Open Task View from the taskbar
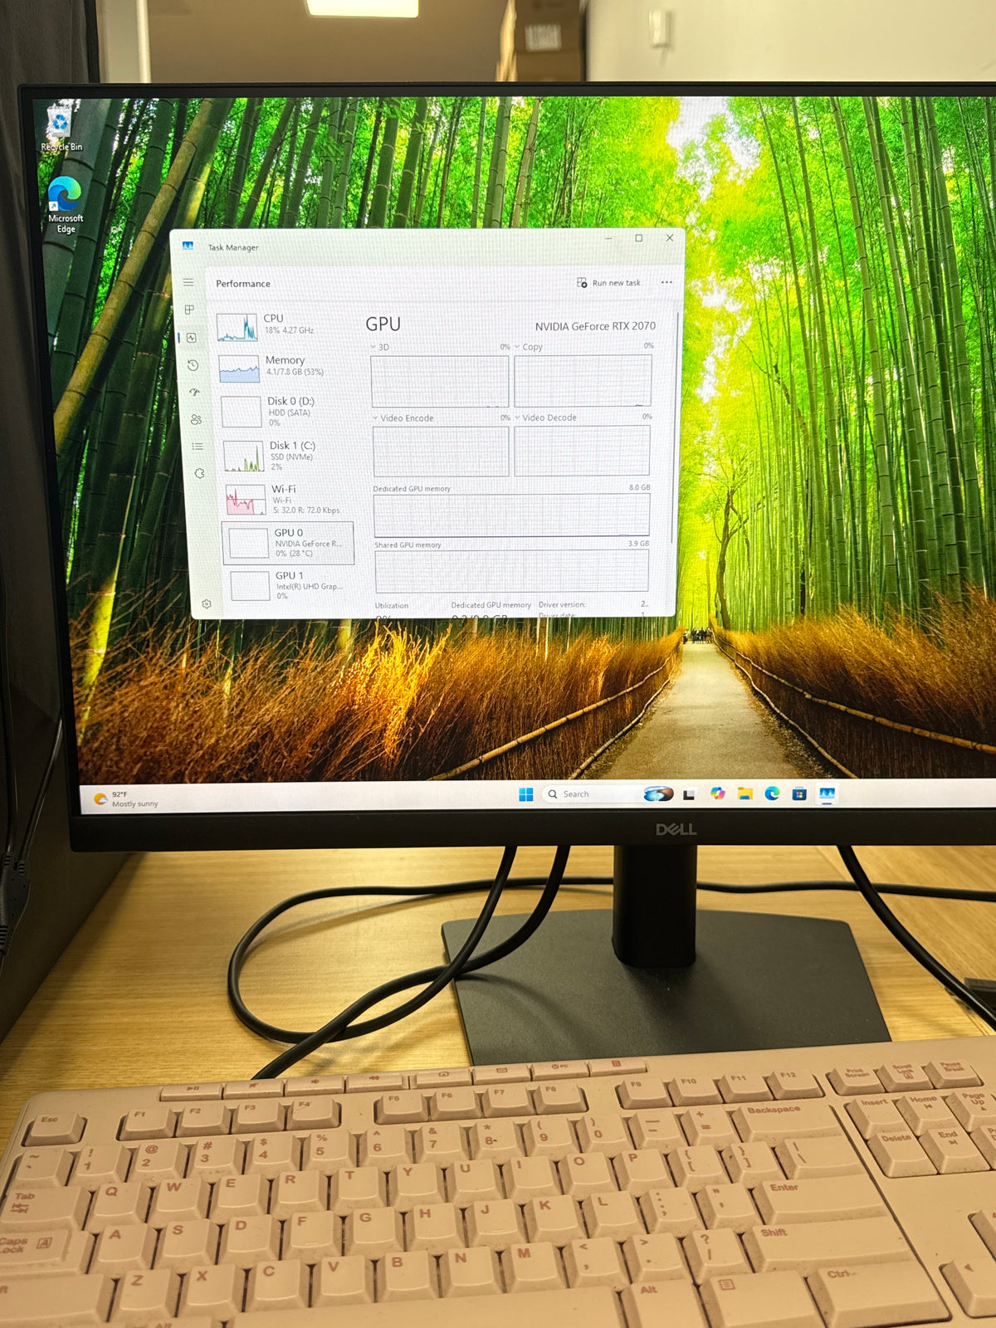Screen dimensions: 996x1328 tap(689, 794)
